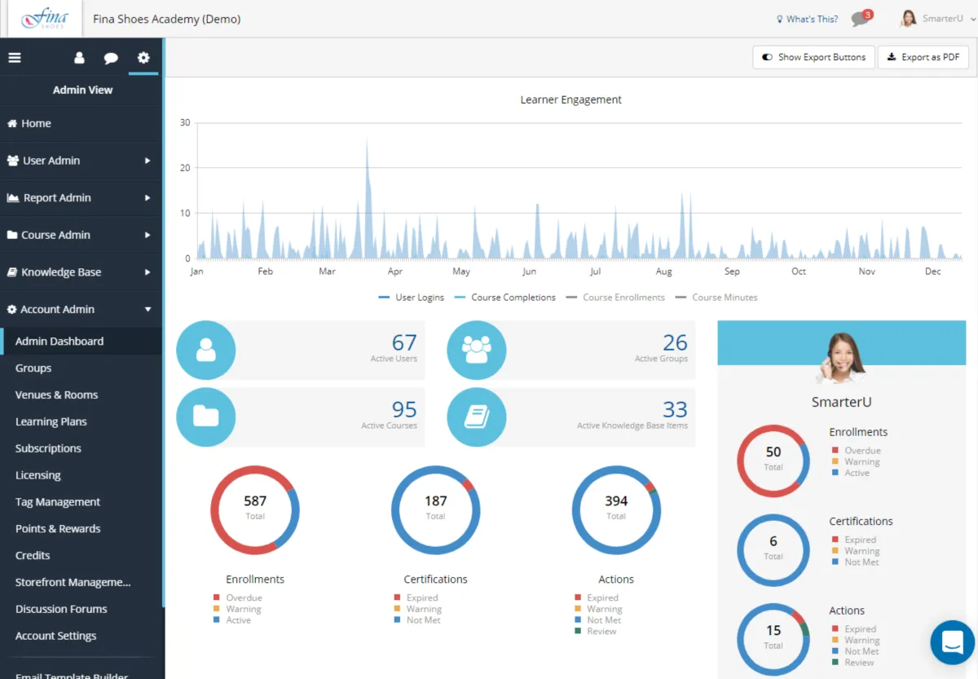Toggle the Course Enrollments chart legend

(615, 298)
